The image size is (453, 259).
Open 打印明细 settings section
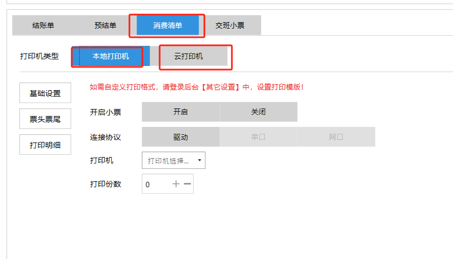[x=45, y=145]
